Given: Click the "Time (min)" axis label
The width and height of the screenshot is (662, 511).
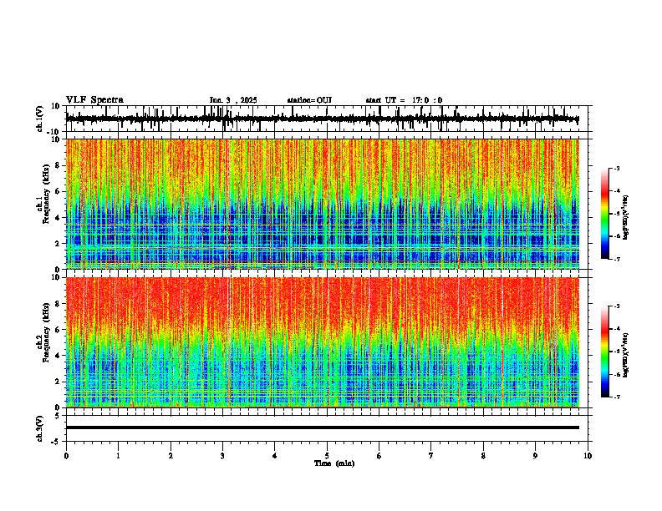Looking at the screenshot, I should click(x=334, y=463).
